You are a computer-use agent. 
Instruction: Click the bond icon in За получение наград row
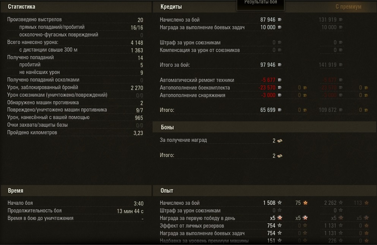click(x=280, y=141)
